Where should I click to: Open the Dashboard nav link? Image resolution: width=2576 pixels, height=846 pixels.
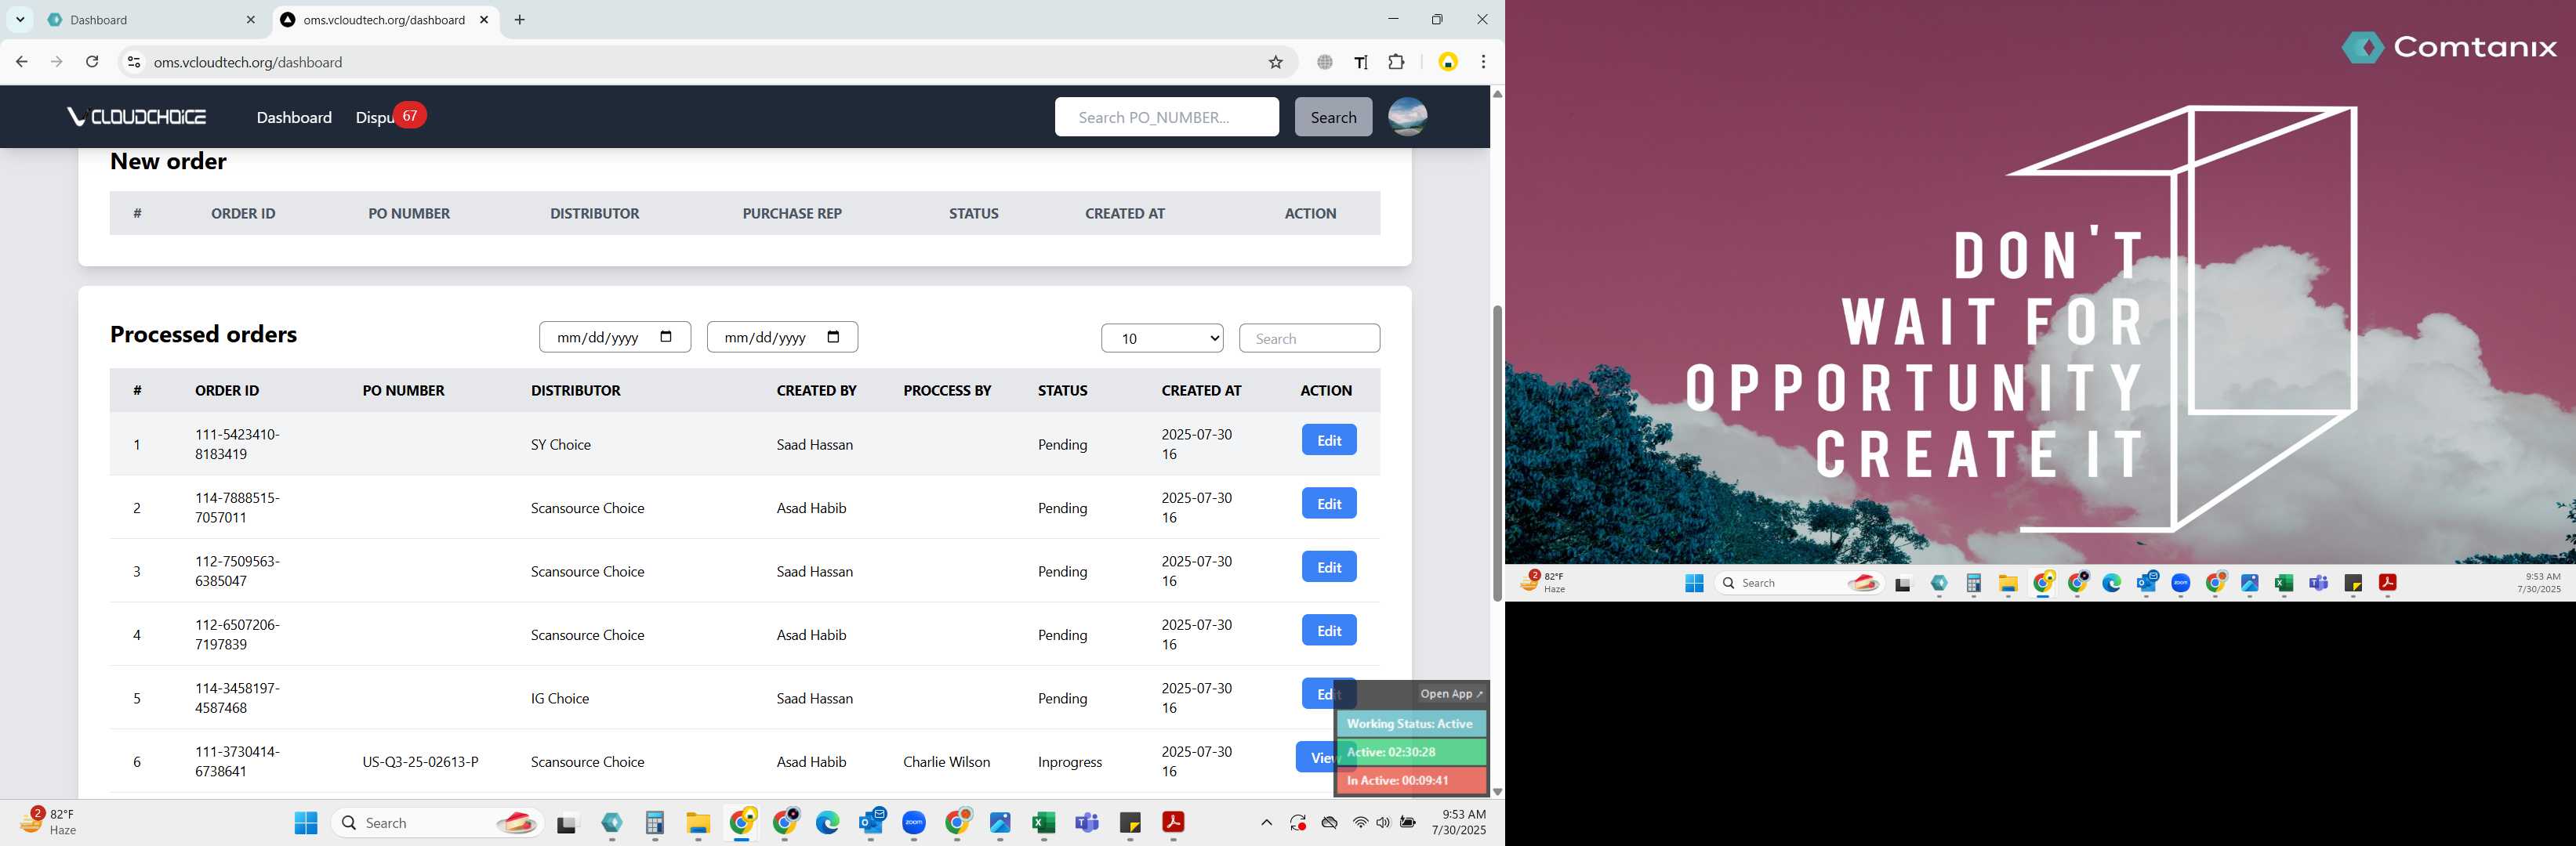[x=294, y=117]
